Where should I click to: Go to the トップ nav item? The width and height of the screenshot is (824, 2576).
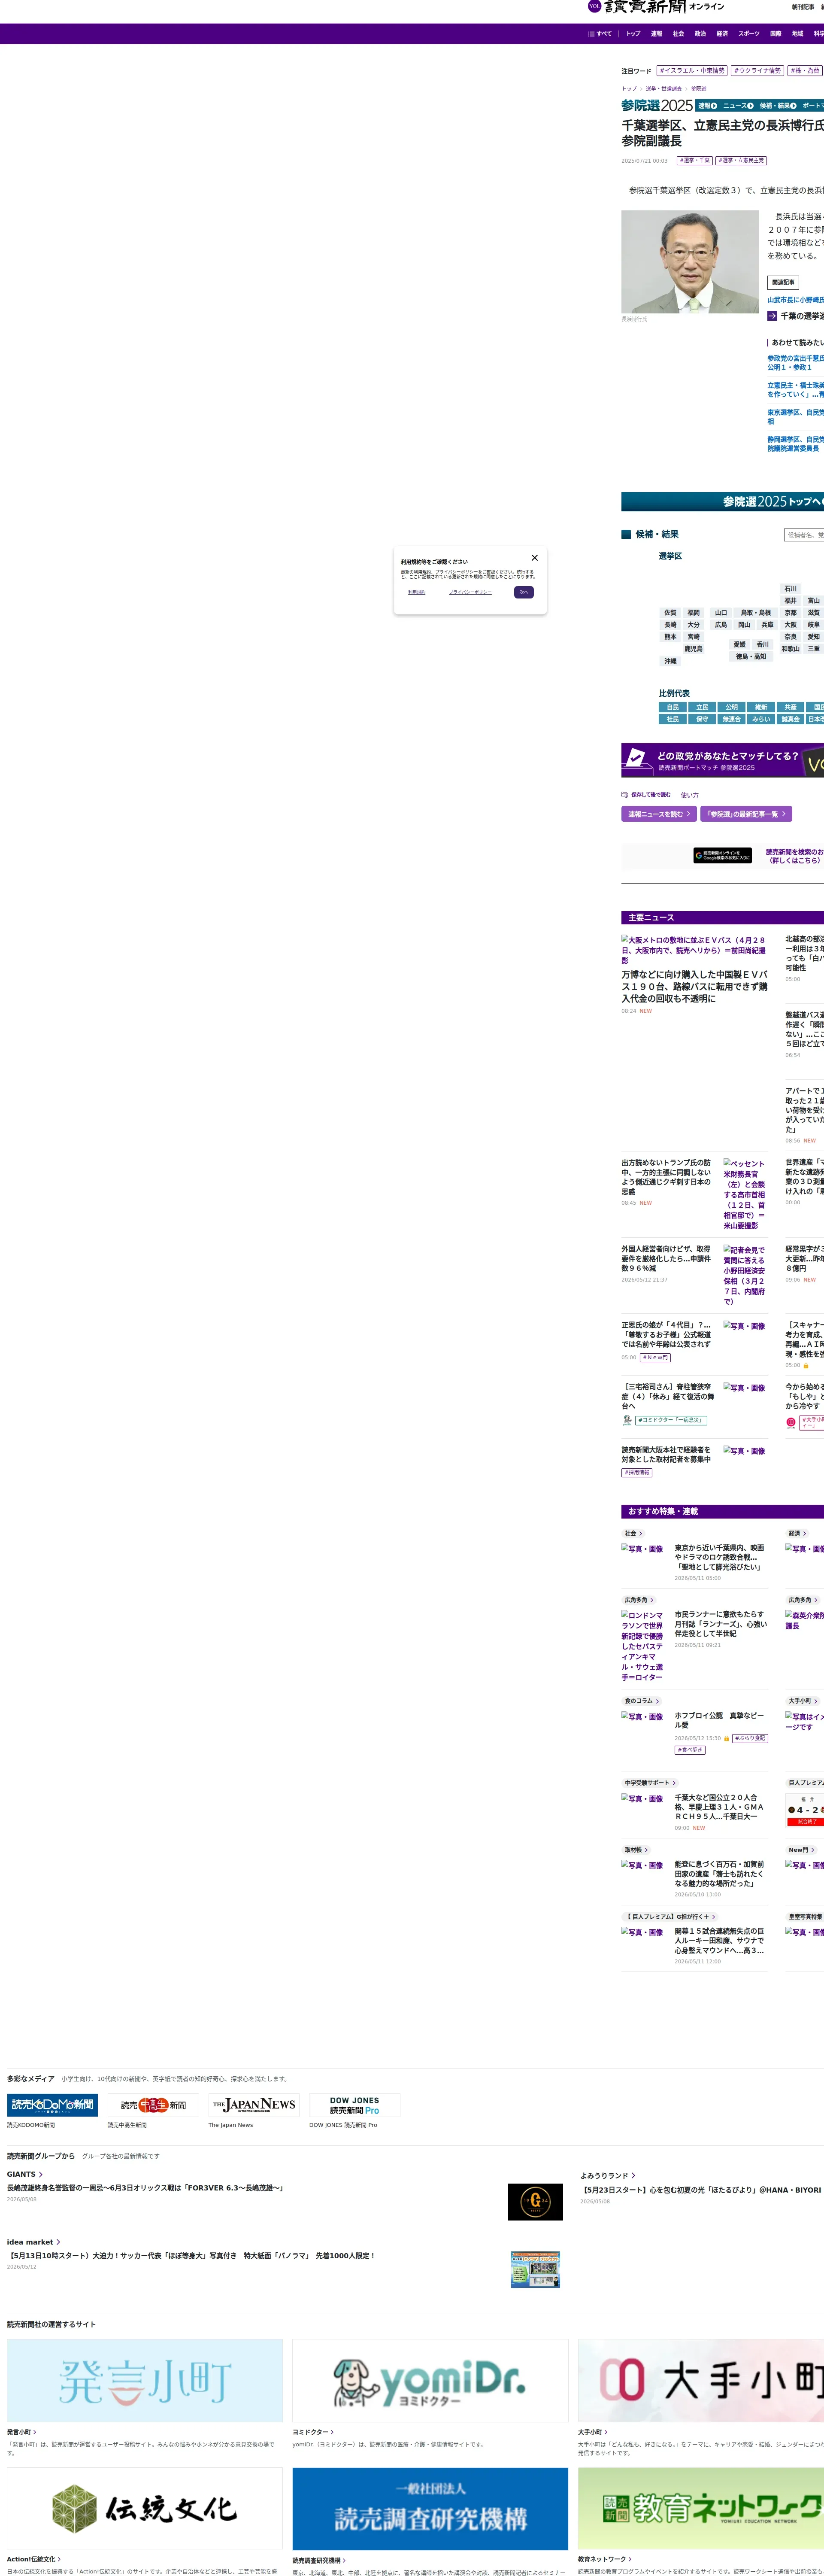[633, 34]
